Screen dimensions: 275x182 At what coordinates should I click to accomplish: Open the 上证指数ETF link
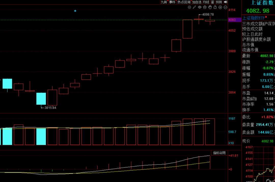[x=254, y=18]
